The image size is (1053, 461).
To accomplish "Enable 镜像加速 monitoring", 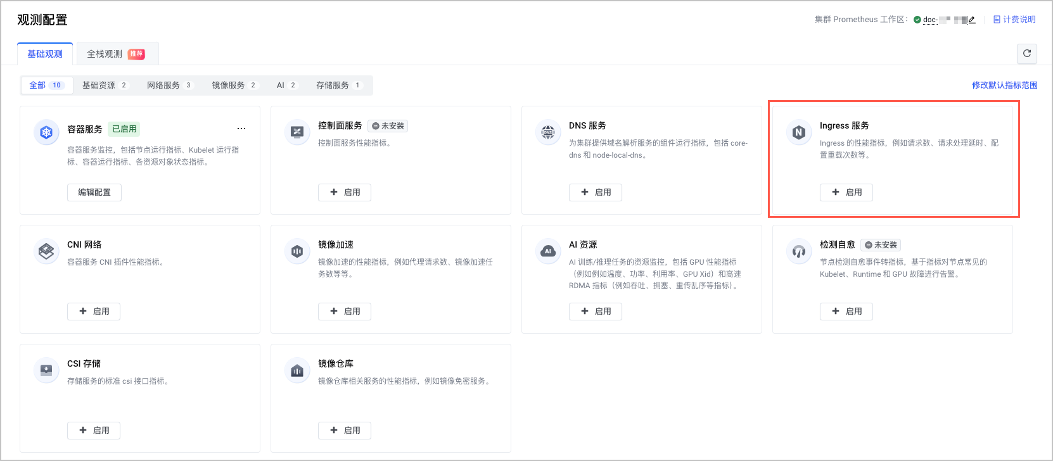I will tap(345, 312).
